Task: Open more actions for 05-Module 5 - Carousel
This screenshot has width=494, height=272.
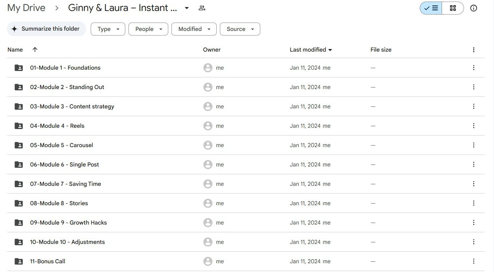Action: click(x=473, y=145)
